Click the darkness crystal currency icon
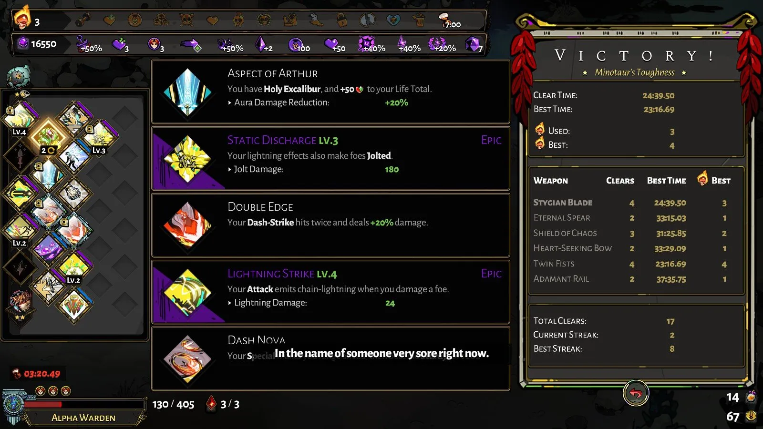The height and width of the screenshot is (429, 763). (x=22, y=43)
